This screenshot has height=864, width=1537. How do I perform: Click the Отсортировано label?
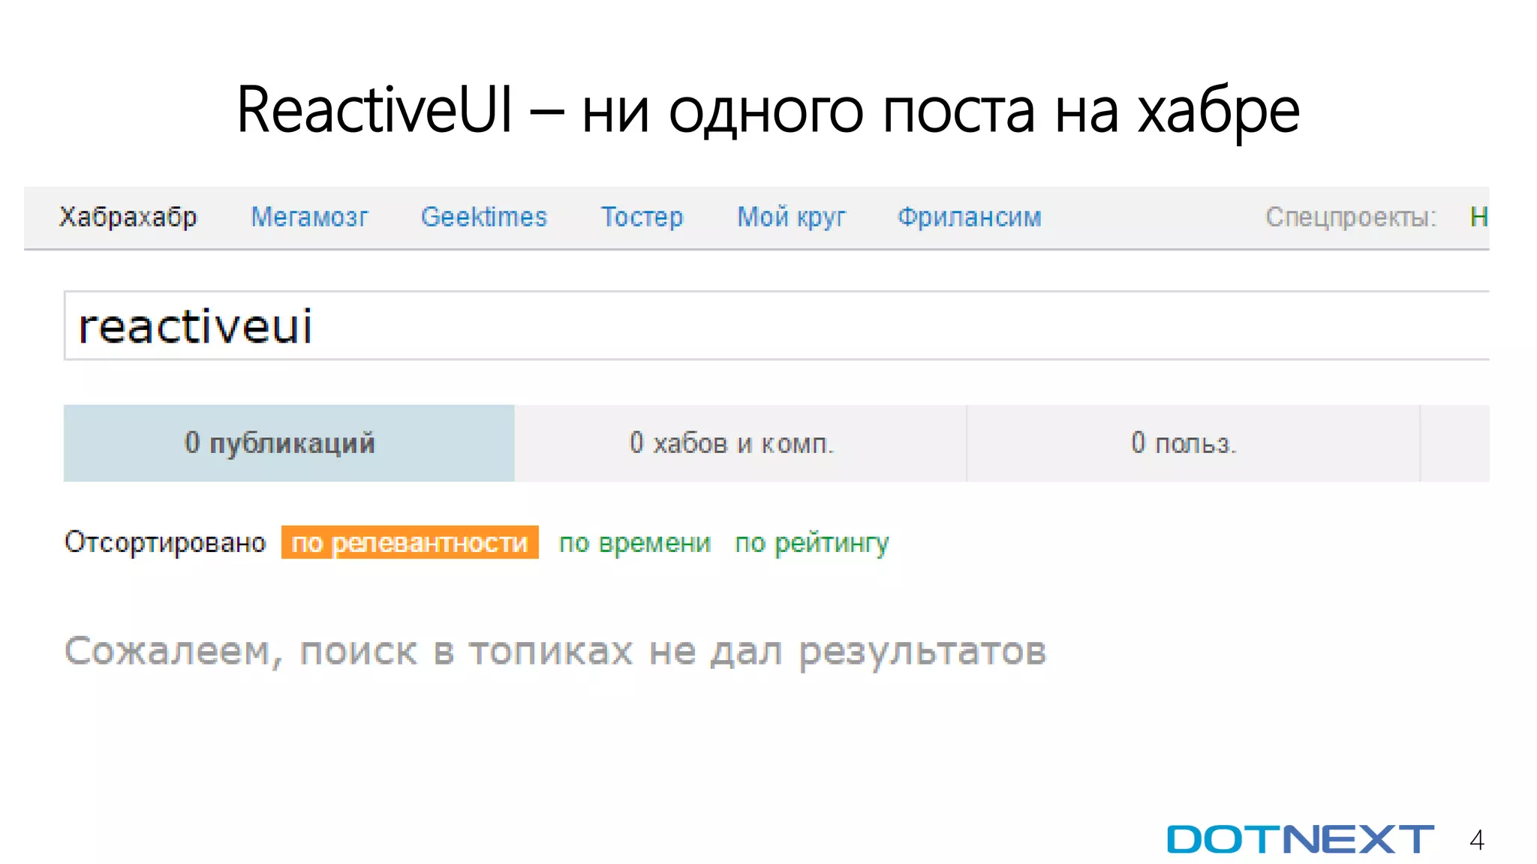click(165, 542)
